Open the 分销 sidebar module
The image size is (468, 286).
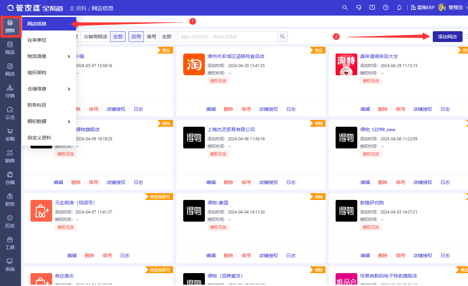click(x=10, y=91)
